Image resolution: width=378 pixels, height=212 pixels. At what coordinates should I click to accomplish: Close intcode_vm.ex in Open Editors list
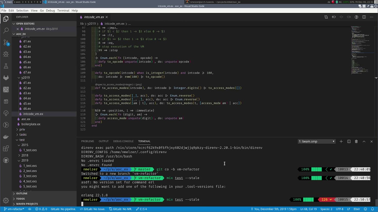point(18,29)
